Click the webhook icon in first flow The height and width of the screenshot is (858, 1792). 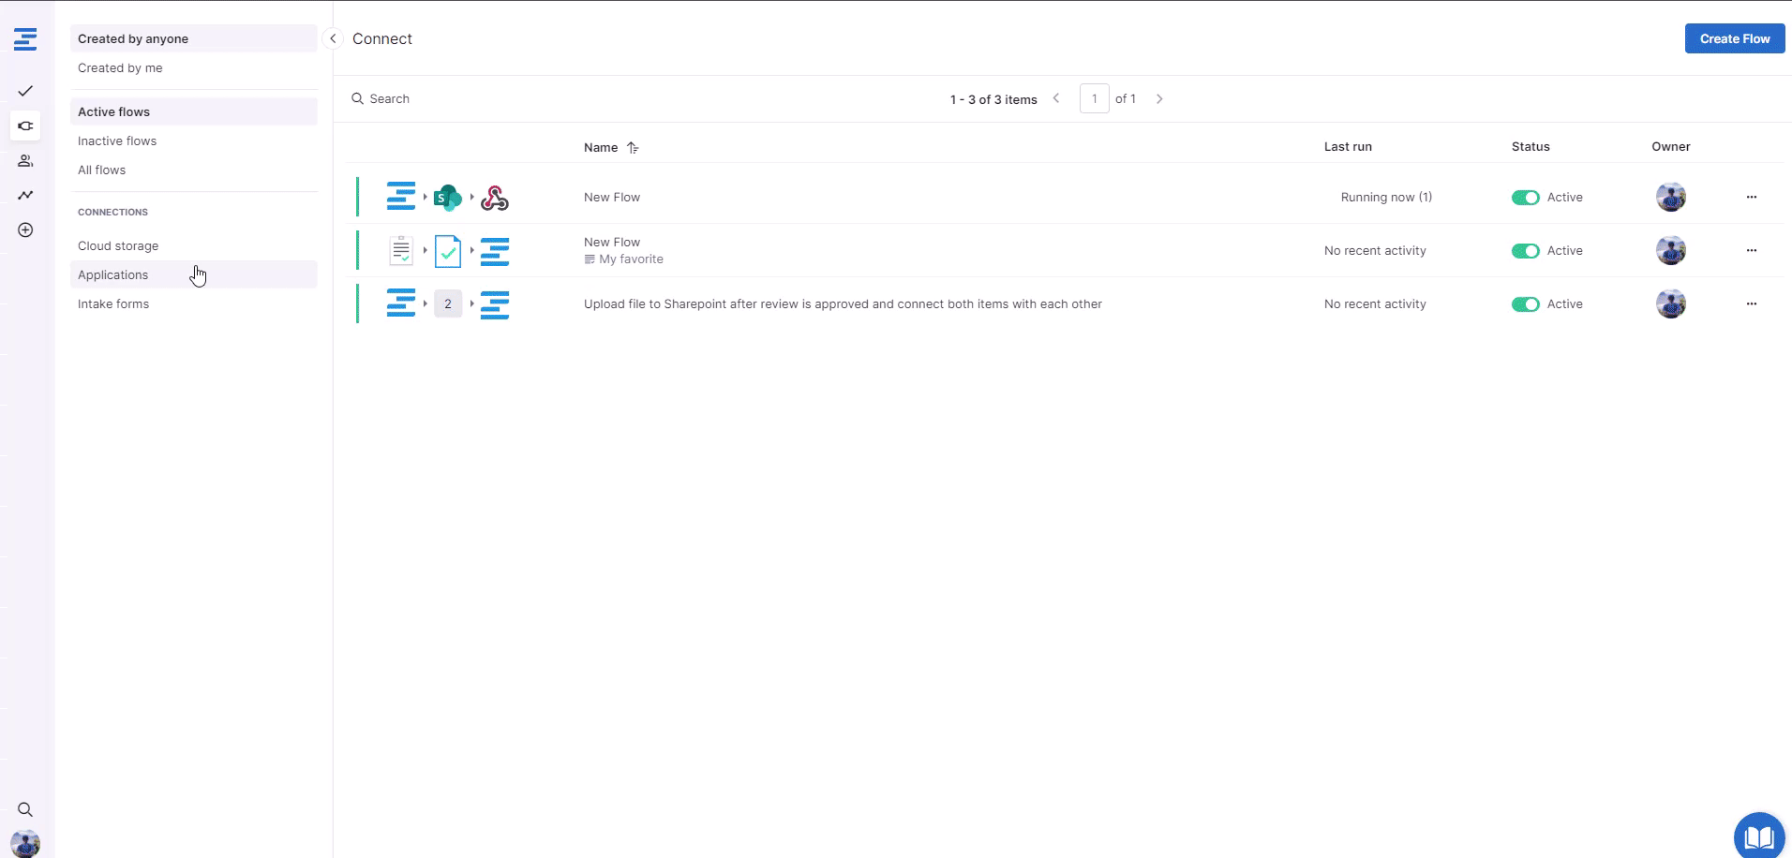pyautogui.click(x=495, y=198)
